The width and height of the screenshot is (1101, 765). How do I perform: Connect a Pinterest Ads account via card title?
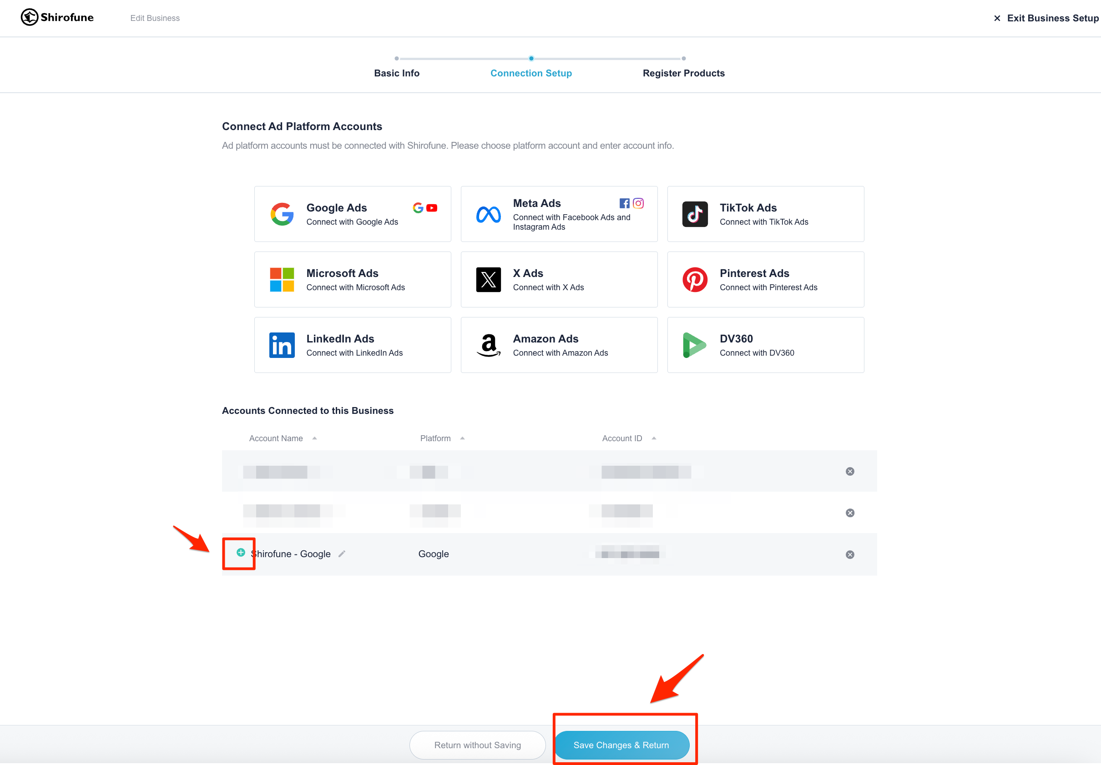754,273
